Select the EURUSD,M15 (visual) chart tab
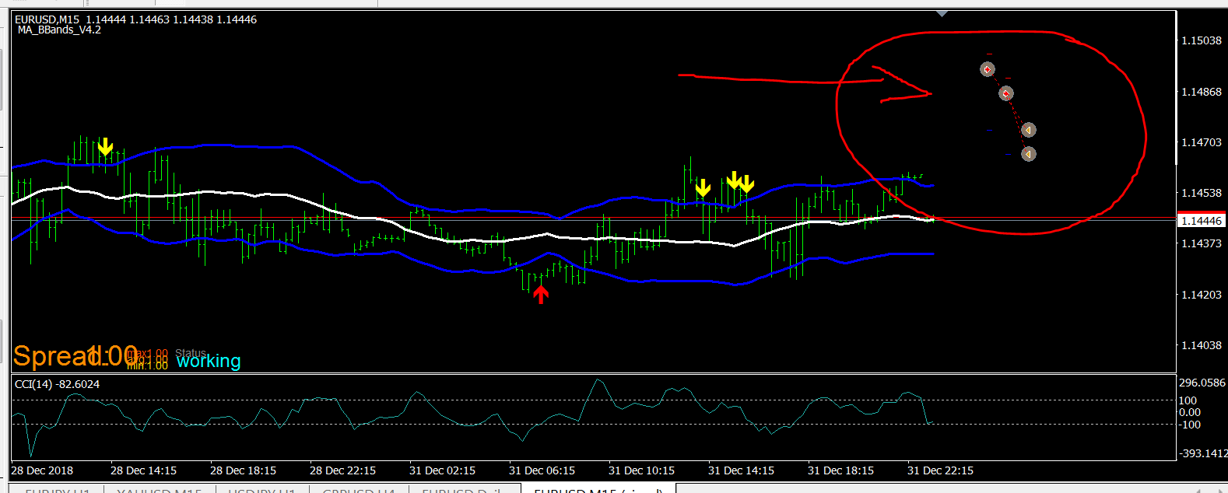1228x493 pixels. (x=598, y=489)
